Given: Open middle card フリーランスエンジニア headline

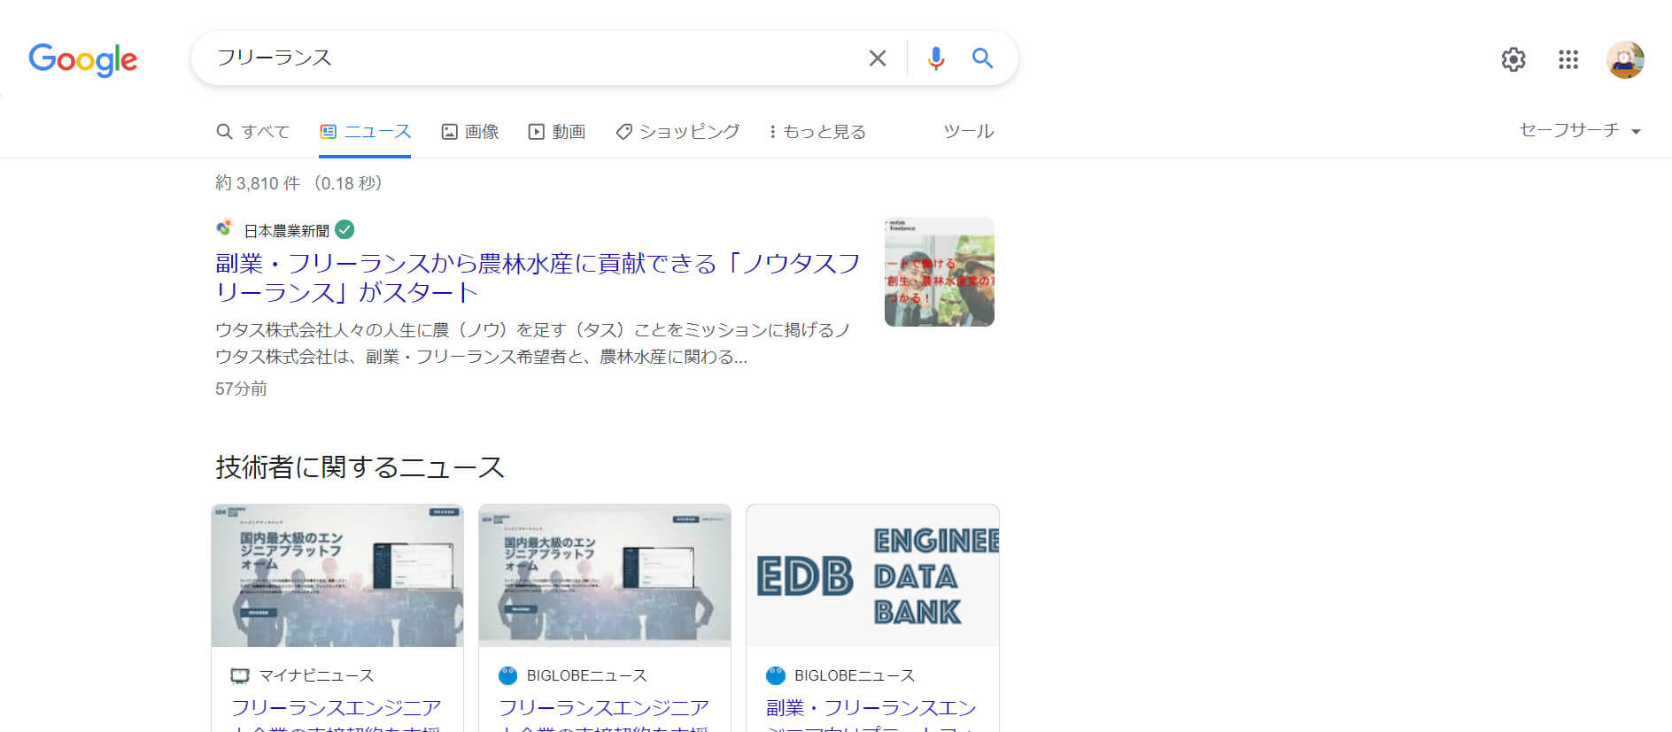Looking at the screenshot, I should (x=604, y=719).
